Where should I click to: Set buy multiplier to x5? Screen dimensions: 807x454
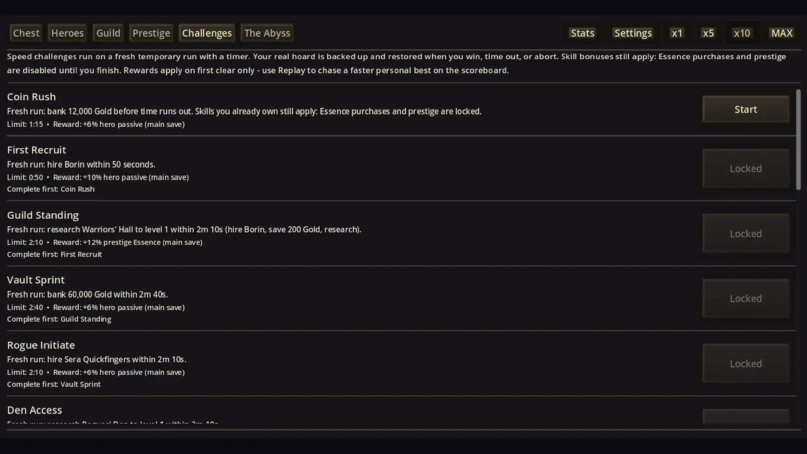[x=709, y=33]
